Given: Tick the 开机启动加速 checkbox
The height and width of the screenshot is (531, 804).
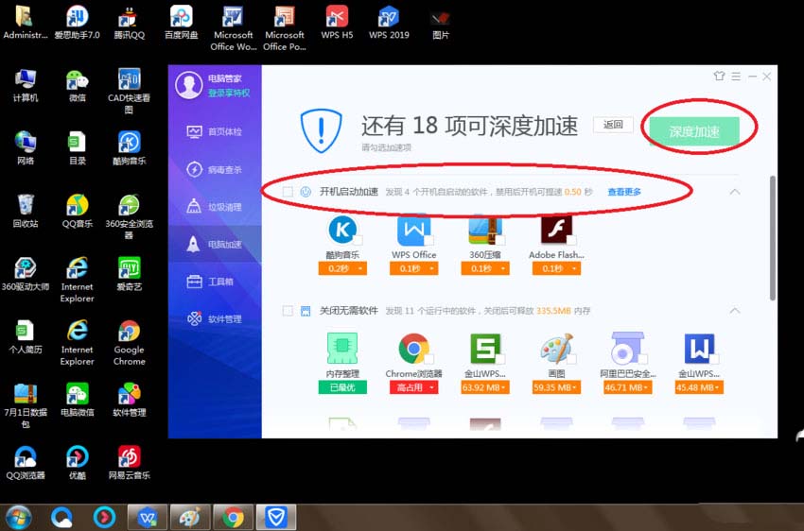Looking at the screenshot, I should (288, 192).
